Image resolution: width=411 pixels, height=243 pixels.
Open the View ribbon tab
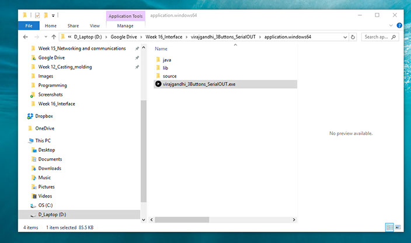point(95,26)
